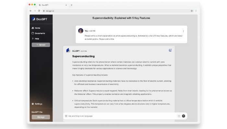
Task: Click the user avatar beside You
Action: click(x=81, y=31)
